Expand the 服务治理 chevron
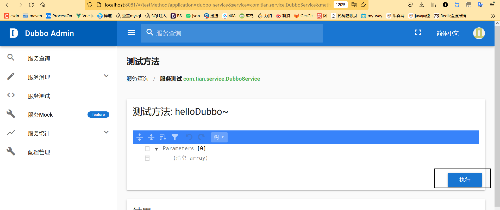This screenshot has height=210, width=500. coord(106,76)
